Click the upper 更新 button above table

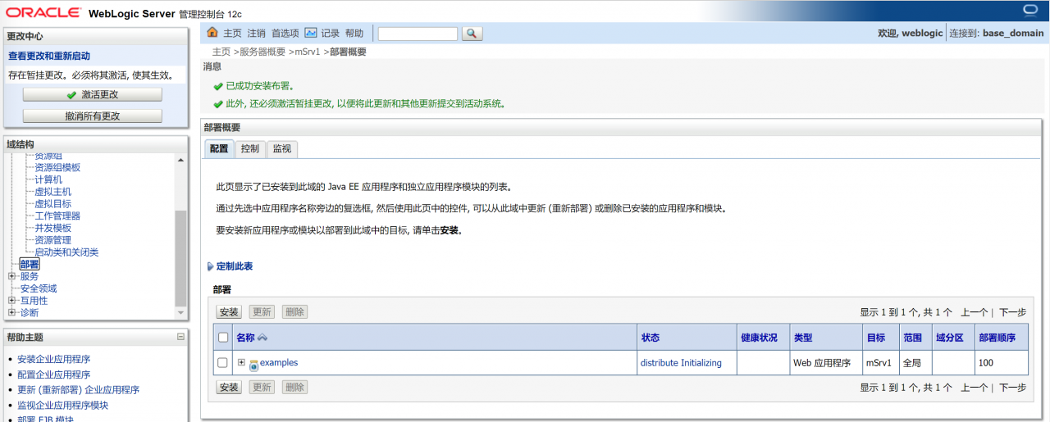[262, 312]
